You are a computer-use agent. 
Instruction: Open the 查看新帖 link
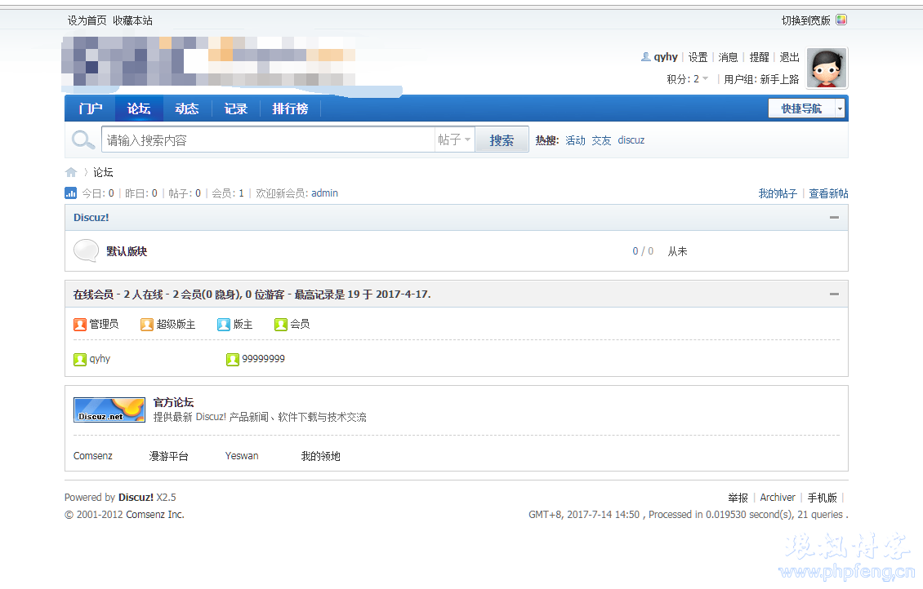click(828, 193)
